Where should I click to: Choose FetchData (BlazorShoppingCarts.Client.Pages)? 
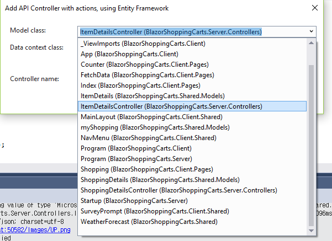[192, 75]
